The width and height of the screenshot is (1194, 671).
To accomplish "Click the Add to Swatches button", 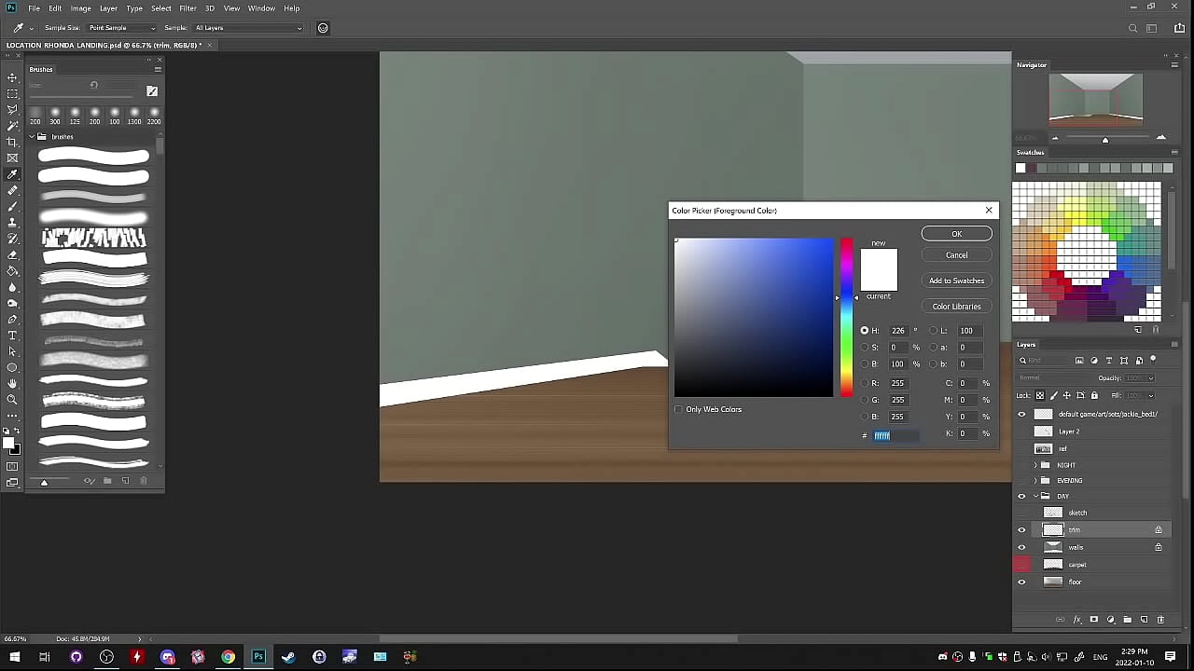I will (x=956, y=281).
